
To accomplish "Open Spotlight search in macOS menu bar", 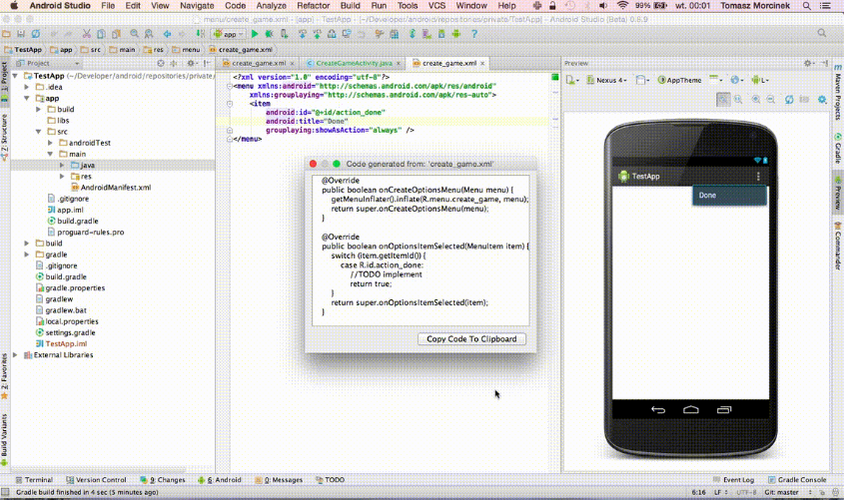I will click(x=807, y=5).
